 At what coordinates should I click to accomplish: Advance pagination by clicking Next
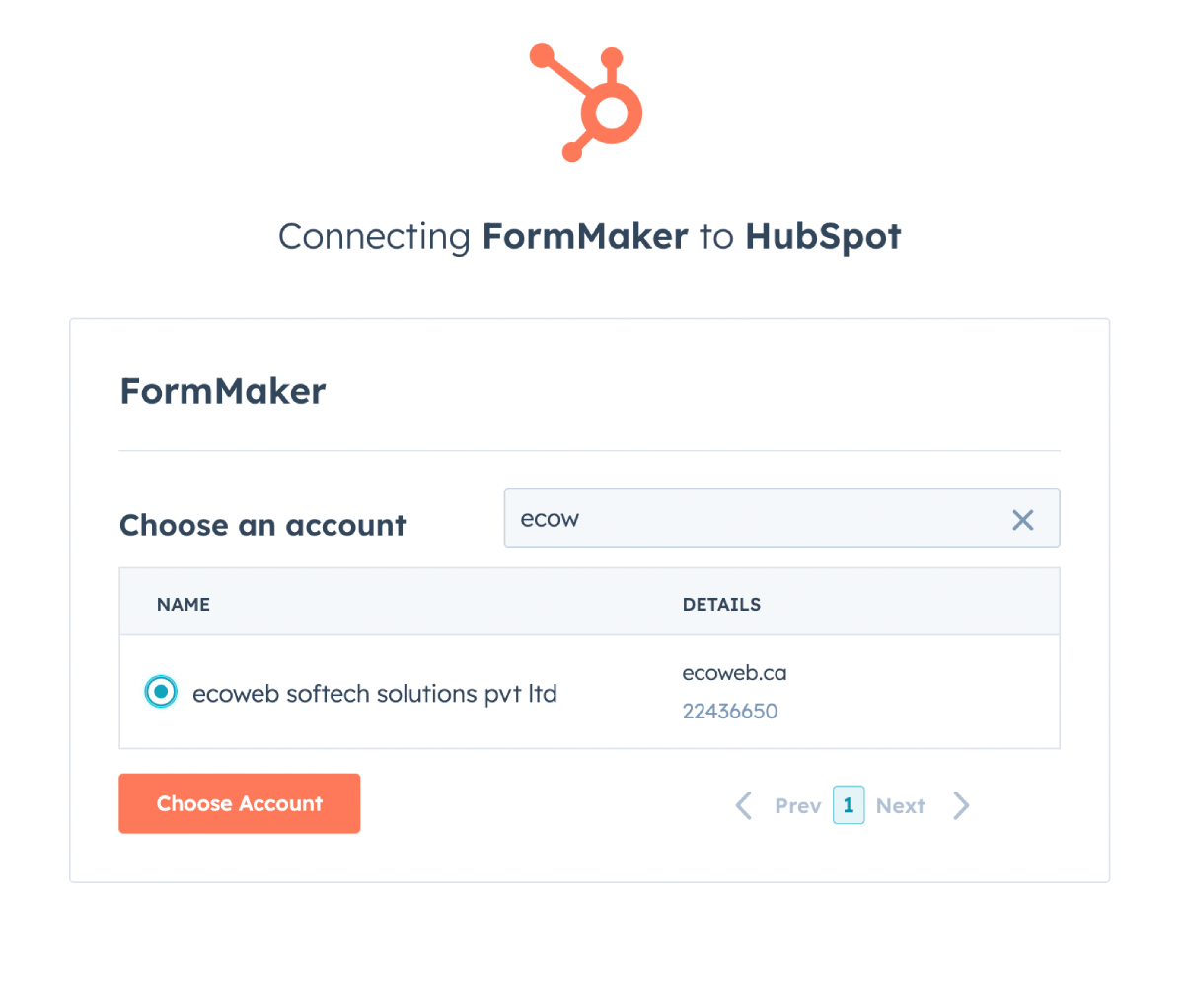tap(900, 805)
